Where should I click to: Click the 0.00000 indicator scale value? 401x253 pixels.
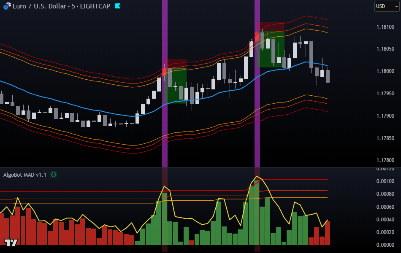point(385,245)
